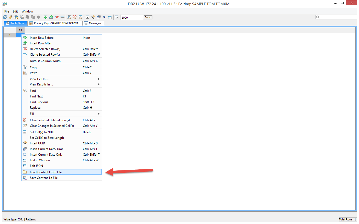Screen dimensions: 359x224
Task: Choose Edit JSON from the context menu
Action: tap(62, 166)
